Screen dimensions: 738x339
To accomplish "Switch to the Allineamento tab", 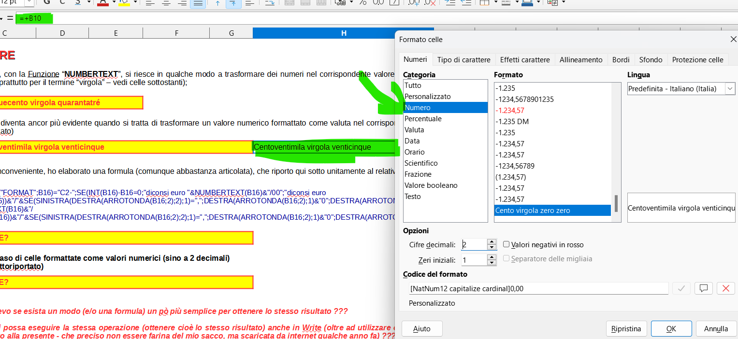I will click(580, 60).
